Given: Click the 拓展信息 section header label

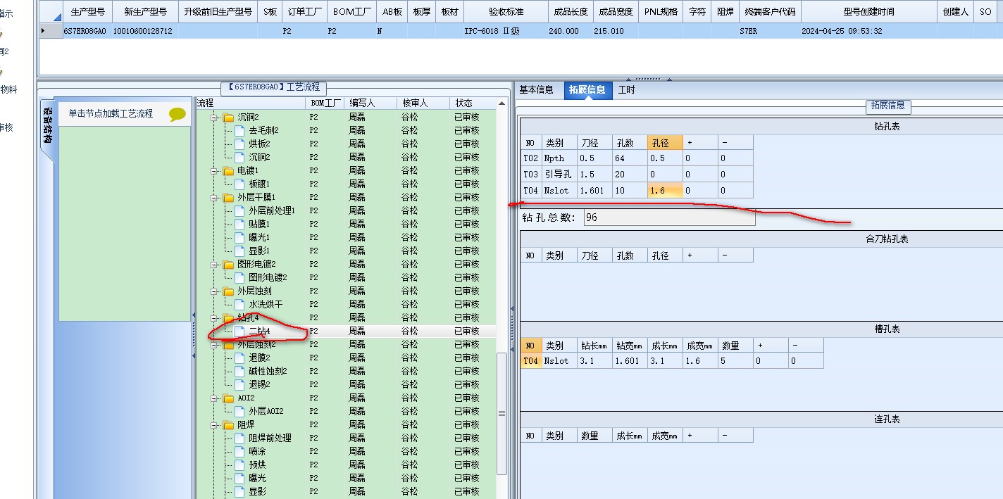Looking at the screenshot, I should [x=887, y=106].
